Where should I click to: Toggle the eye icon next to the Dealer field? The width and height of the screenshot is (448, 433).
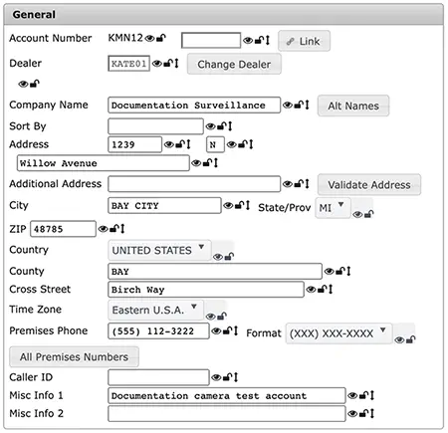[x=157, y=64]
